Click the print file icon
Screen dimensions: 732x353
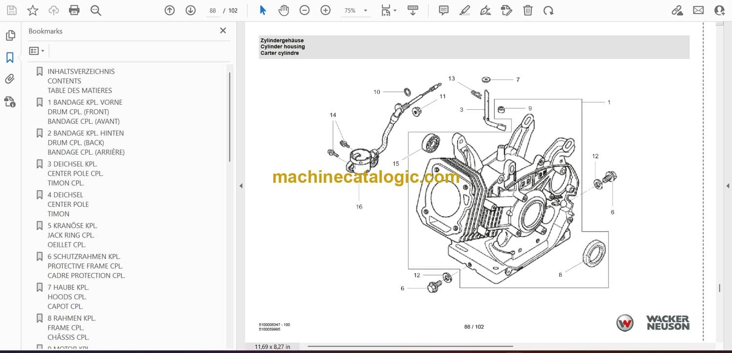tap(74, 10)
